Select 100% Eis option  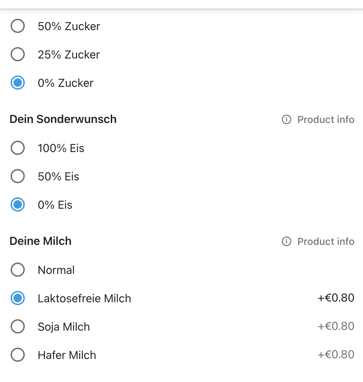point(18,148)
